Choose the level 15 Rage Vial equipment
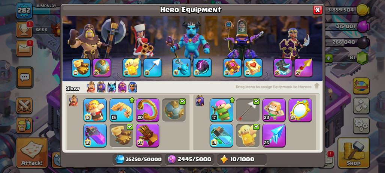This screenshot has height=173, width=385. pyautogui.click(x=121, y=110)
